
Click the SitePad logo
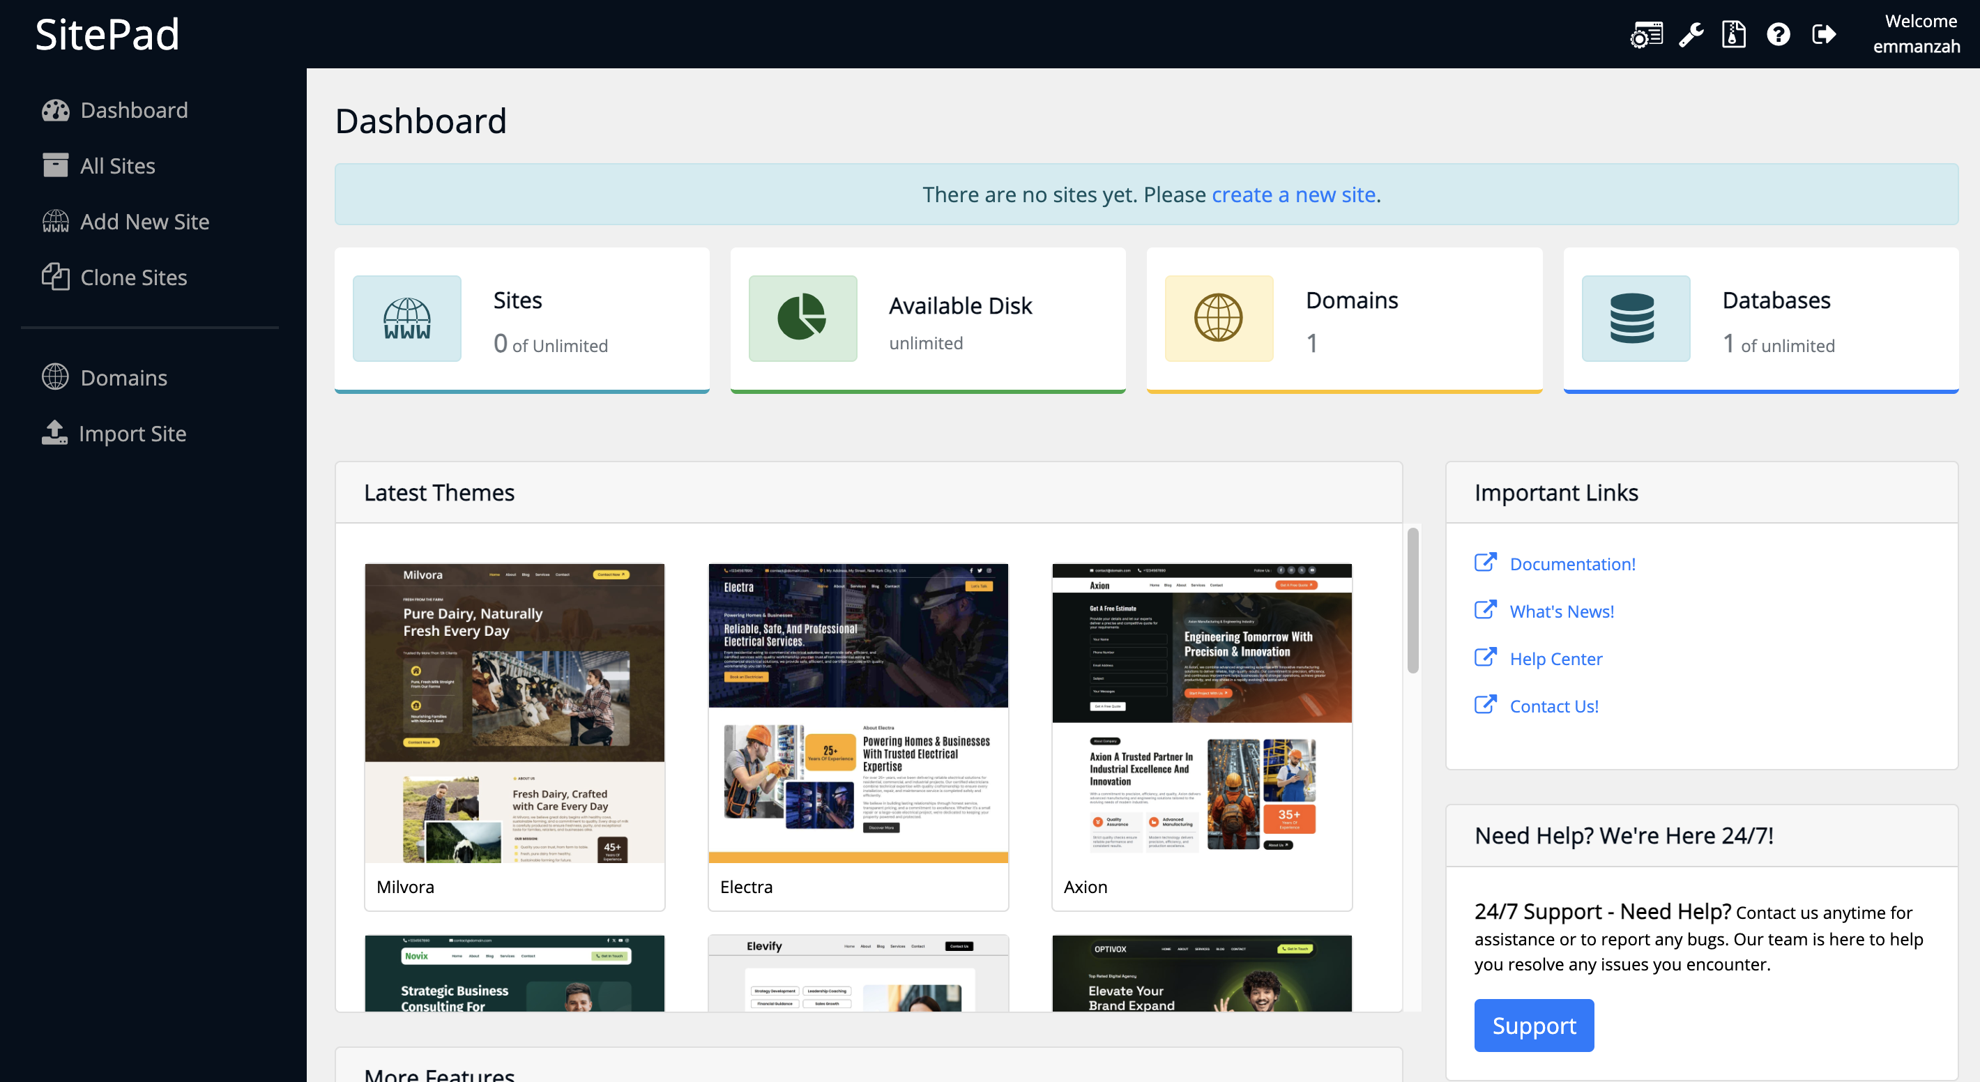pyautogui.click(x=107, y=35)
